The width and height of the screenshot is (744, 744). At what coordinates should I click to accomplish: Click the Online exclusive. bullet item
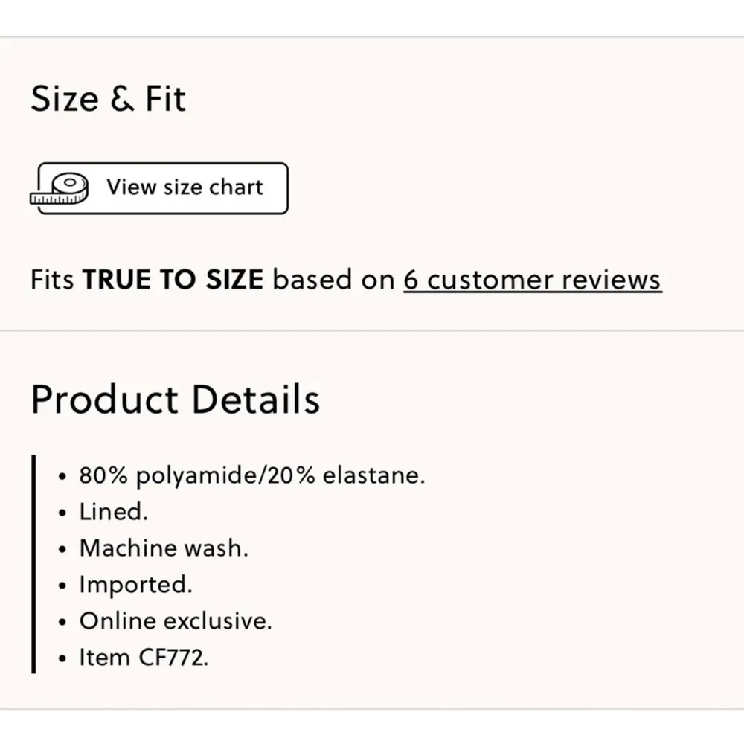[176, 621]
